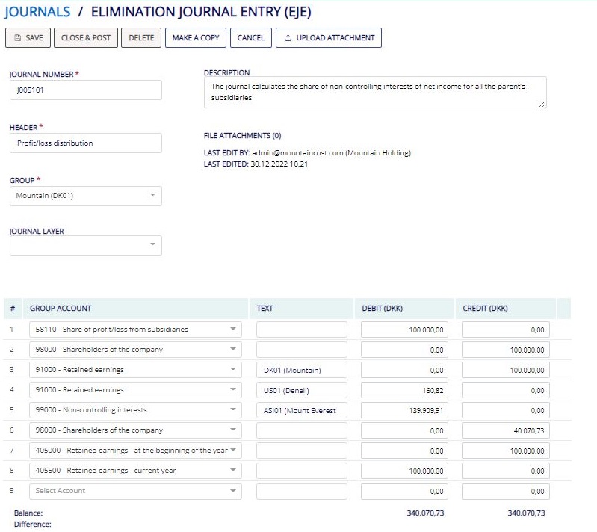Edit text field DK01 (Mountain)

point(302,370)
